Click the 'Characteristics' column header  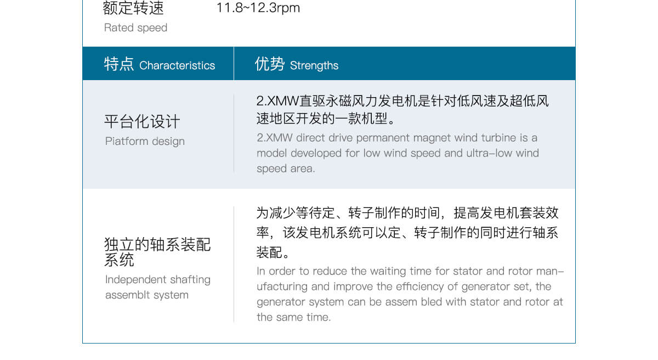tap(177, 65)
